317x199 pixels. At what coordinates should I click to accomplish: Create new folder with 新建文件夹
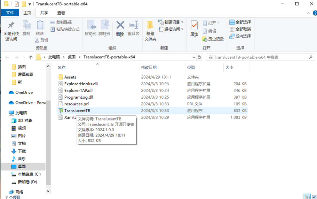tap(150, 31)
